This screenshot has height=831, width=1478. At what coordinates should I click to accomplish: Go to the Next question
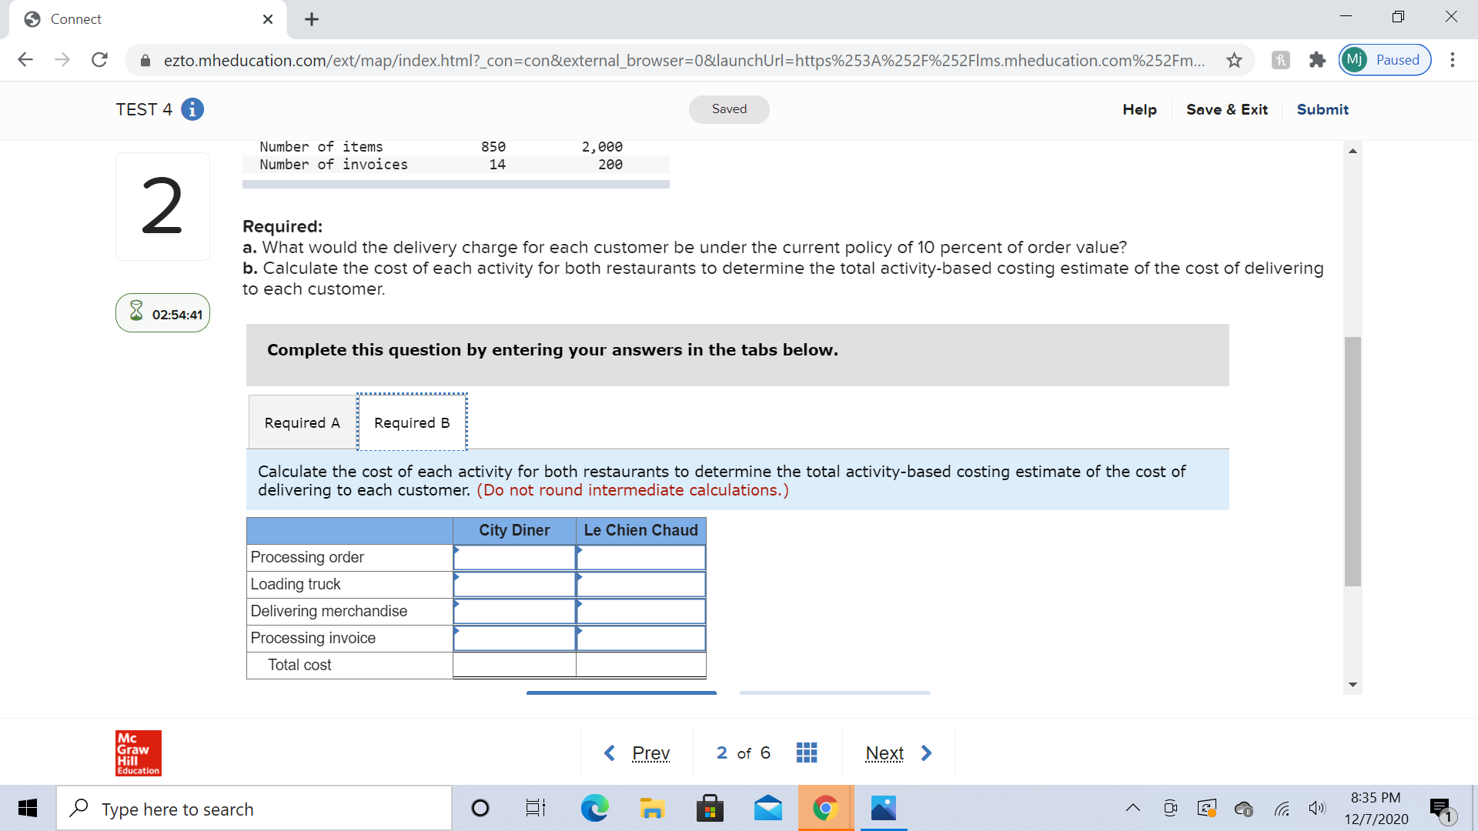(885, 753)
